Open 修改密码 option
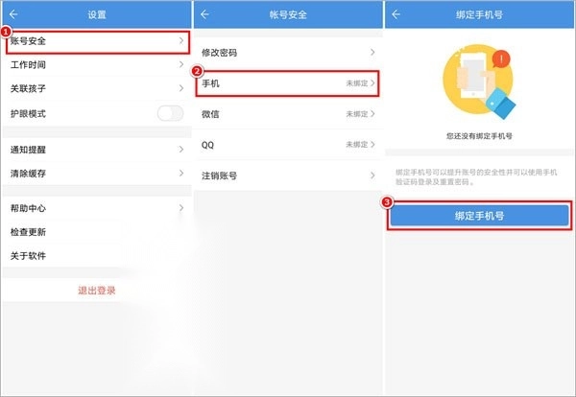Screen dimensions: 576x397 tap(287, 53)
